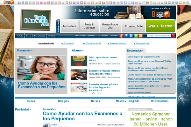Open Cómo Mejorar La Expresión Escrita
Image resolution: width=191 pixels, height=127 pixels.
point(144,57)
